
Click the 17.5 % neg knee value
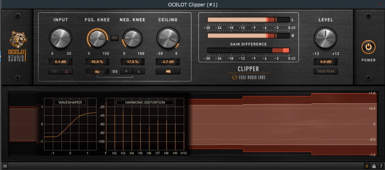[x=133, y=62]
